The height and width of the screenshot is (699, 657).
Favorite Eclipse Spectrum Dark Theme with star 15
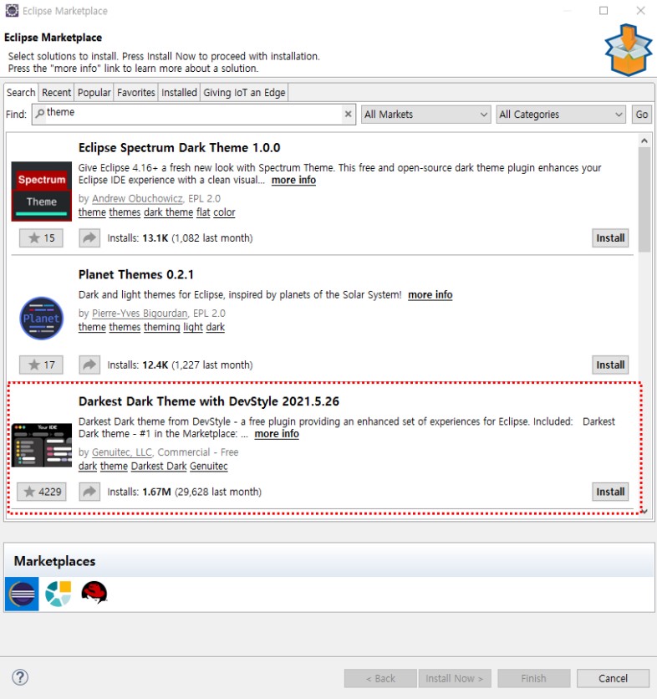(41, 237)
